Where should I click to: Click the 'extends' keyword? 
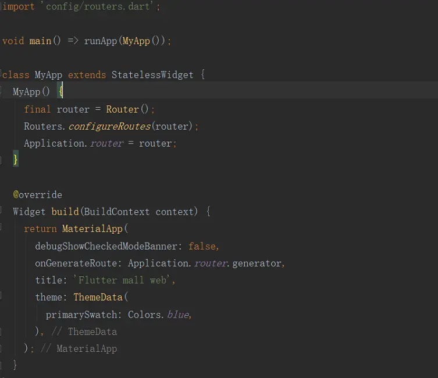click(87, 75)
